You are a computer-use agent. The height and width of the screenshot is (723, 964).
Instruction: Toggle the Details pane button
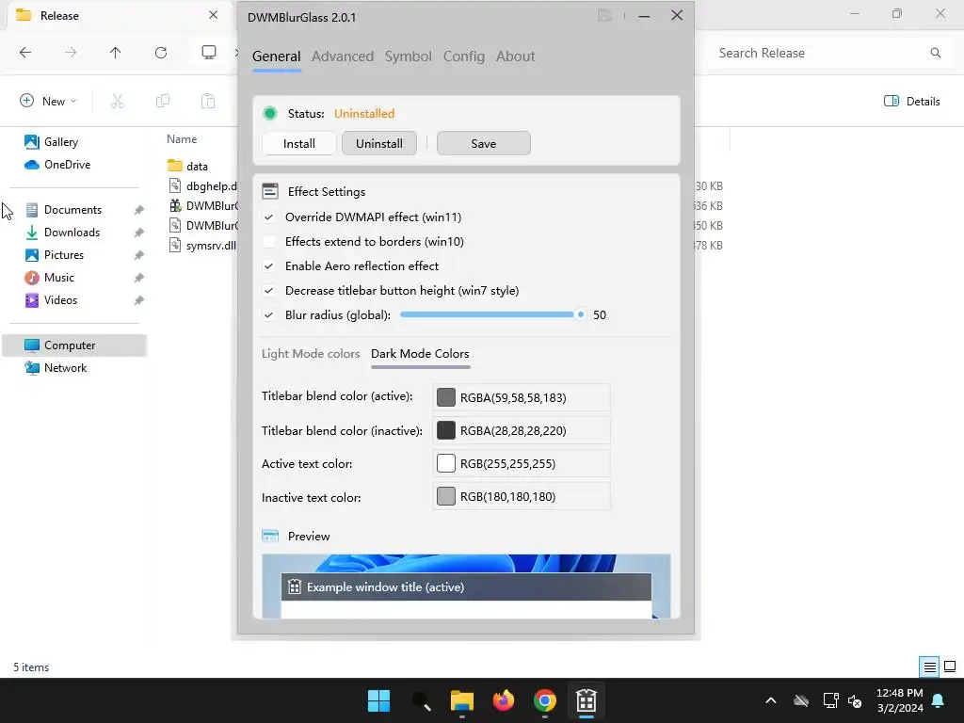tap(911, 102)
